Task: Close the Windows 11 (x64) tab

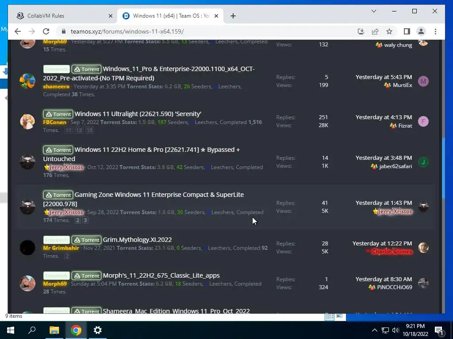Action: [216, 16]
